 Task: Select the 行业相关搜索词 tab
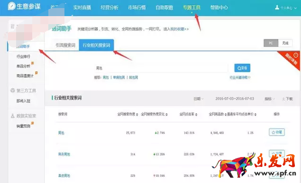pyautogui.click(x=96, y=45)
